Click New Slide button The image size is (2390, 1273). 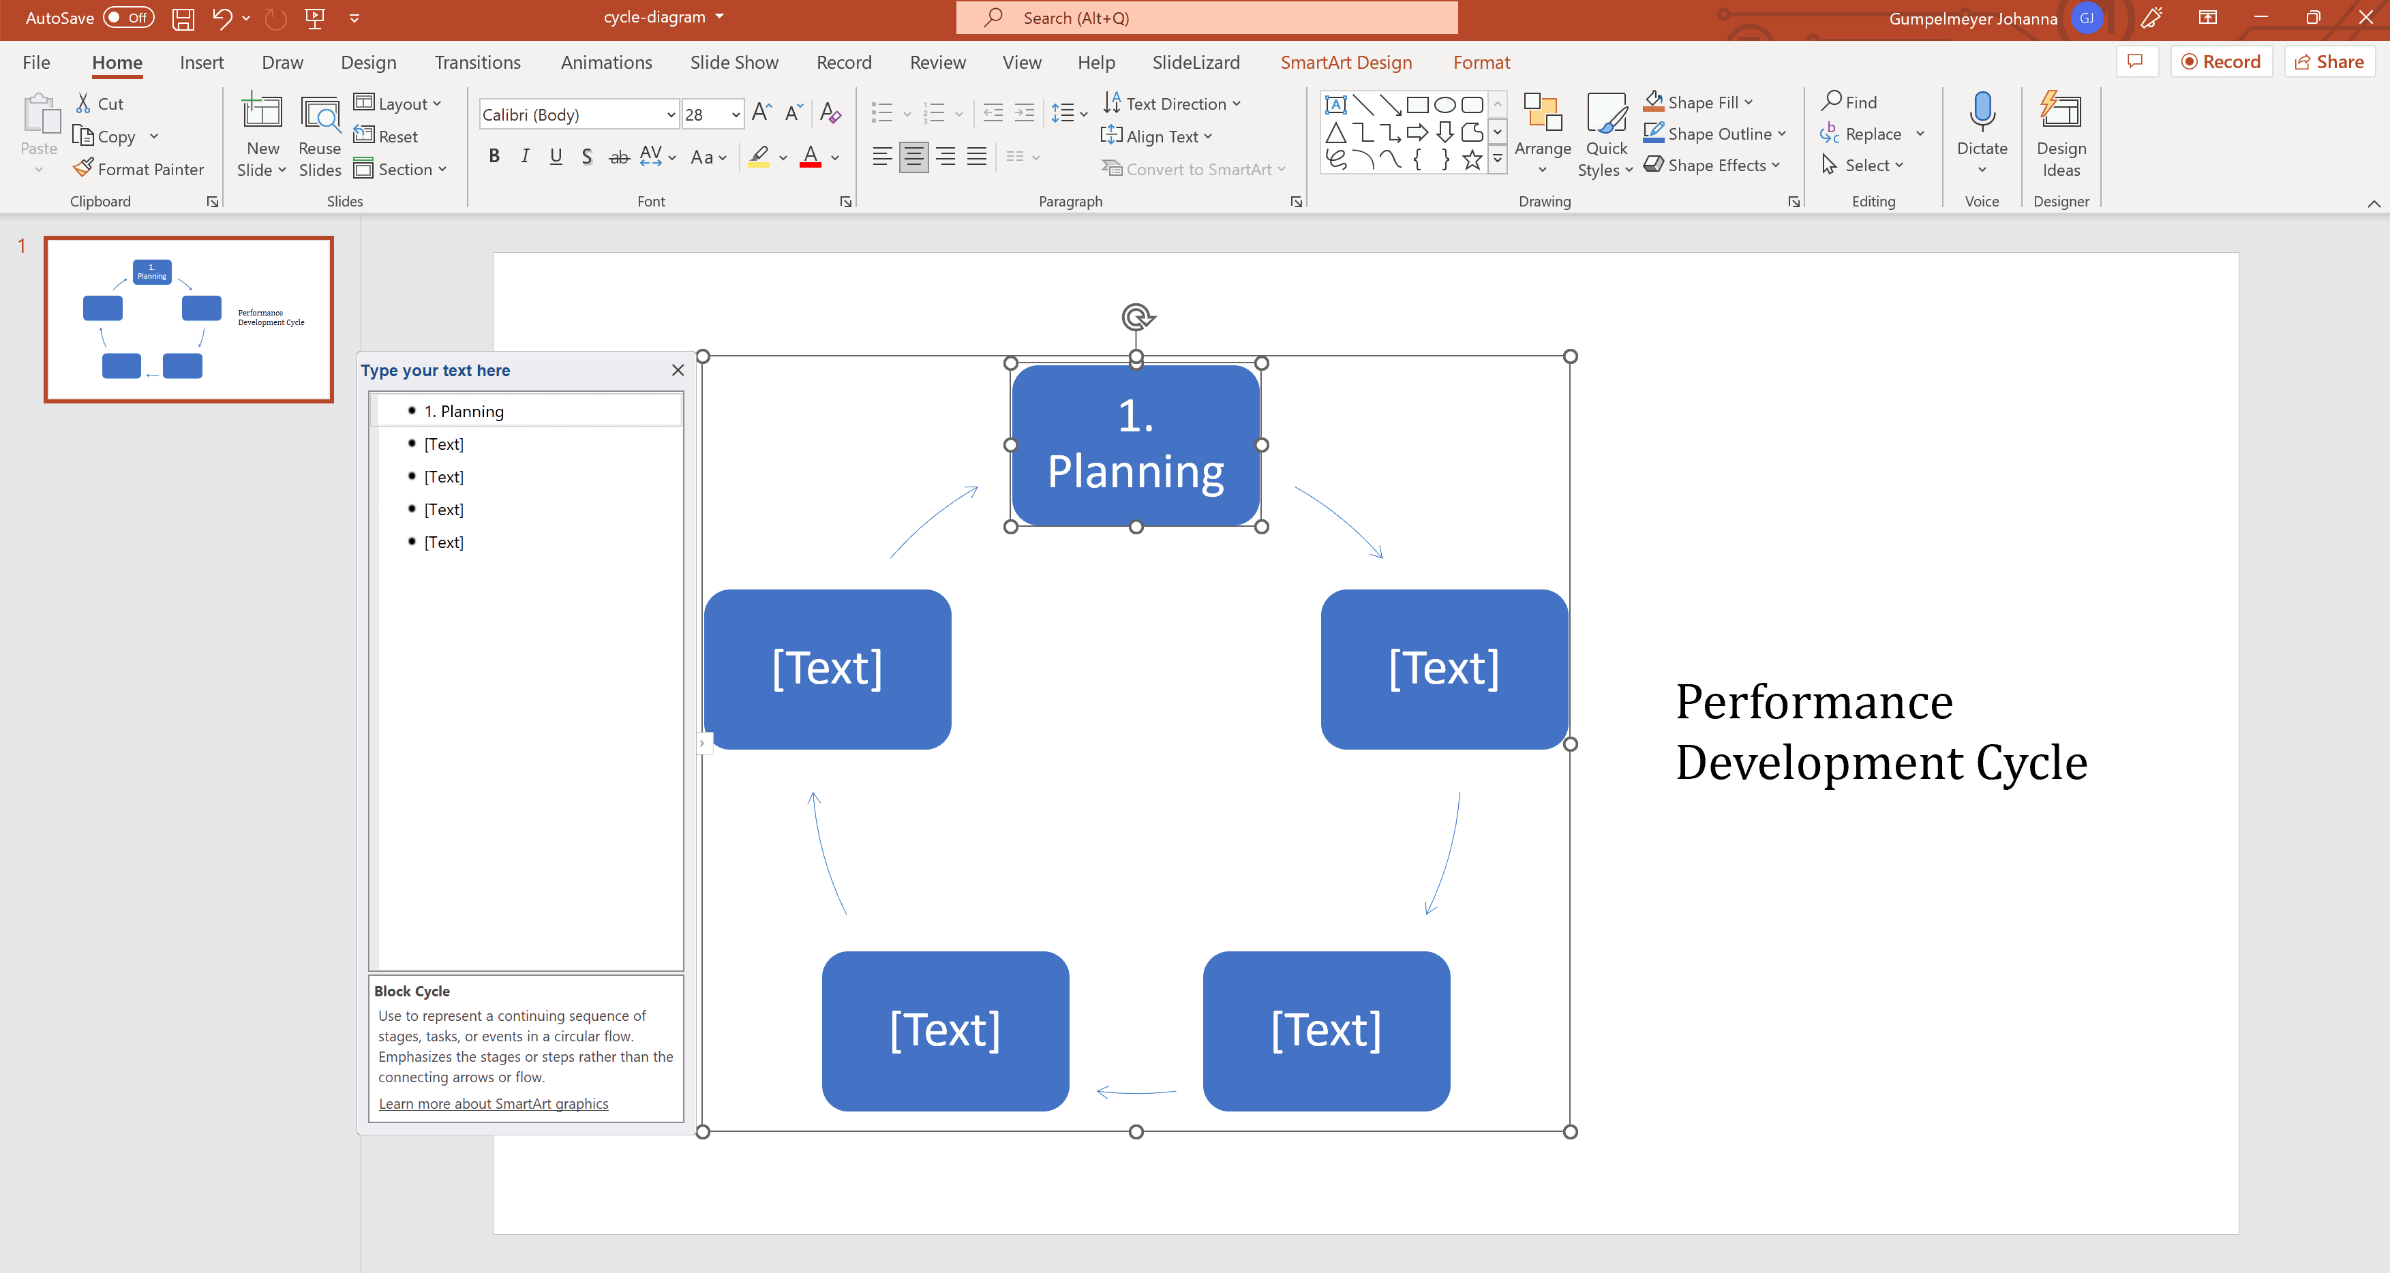click(x=262, y=136)
